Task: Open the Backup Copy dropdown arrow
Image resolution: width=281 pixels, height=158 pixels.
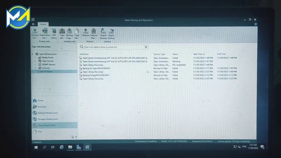Action: pos(72,38)
